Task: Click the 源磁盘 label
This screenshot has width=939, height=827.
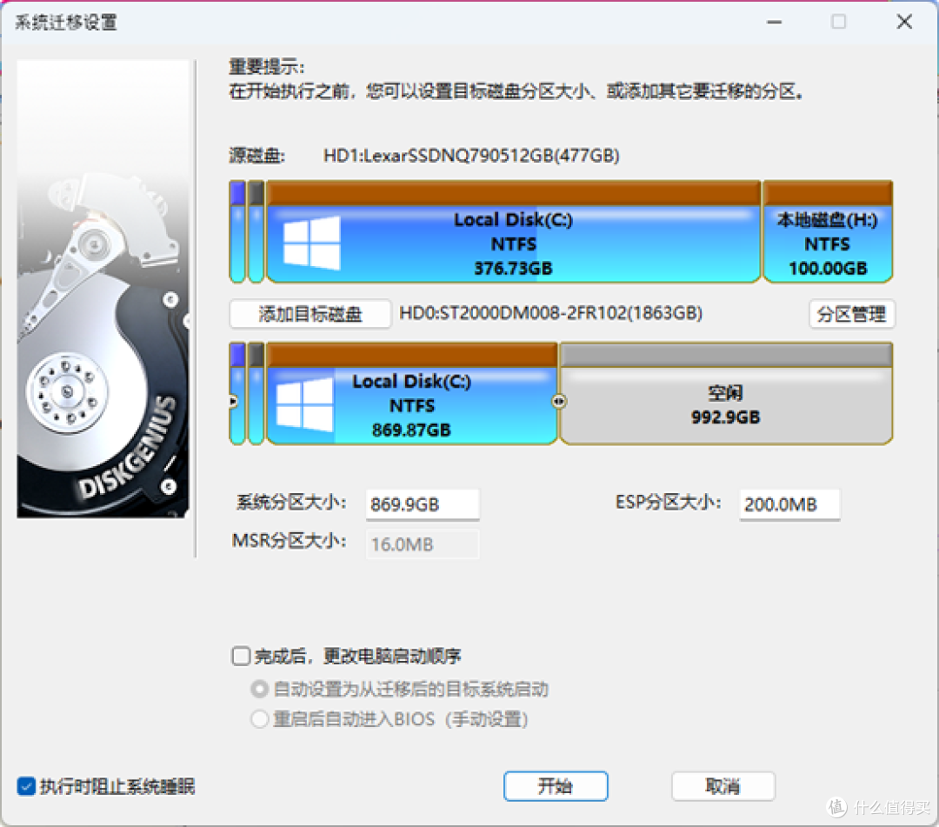Action: (x=256, y=156)
